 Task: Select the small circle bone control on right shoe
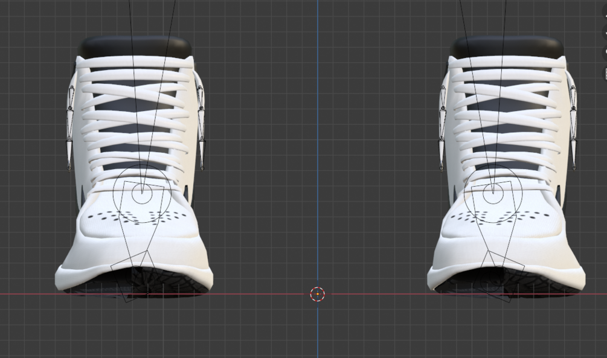click(493, 193)
